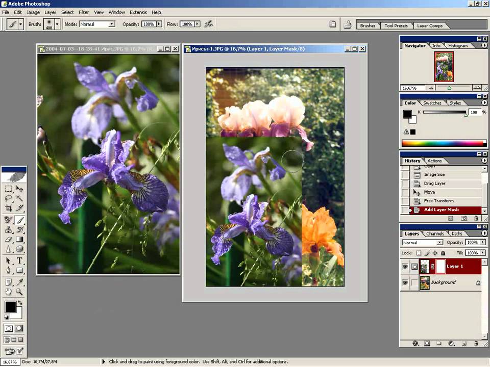The height and width of the screenshot is (367, 490).
Task: Create a new layer from Layers panel
Action: coord(464,344)
